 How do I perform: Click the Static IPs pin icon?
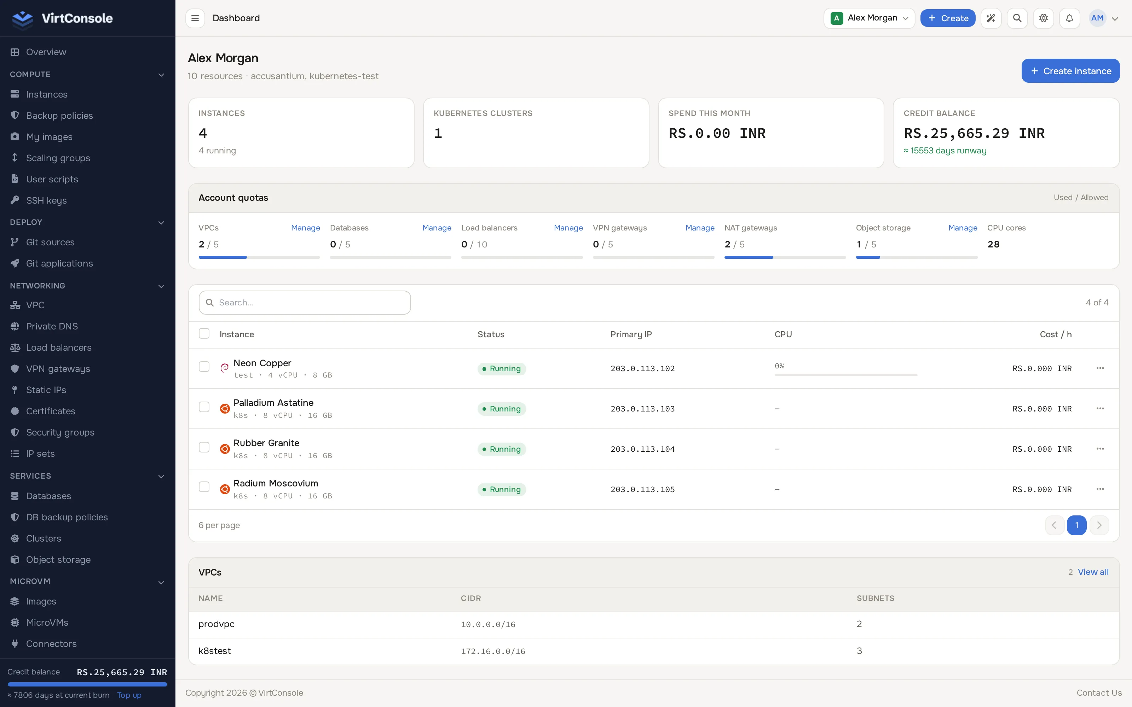coord(15,390)
